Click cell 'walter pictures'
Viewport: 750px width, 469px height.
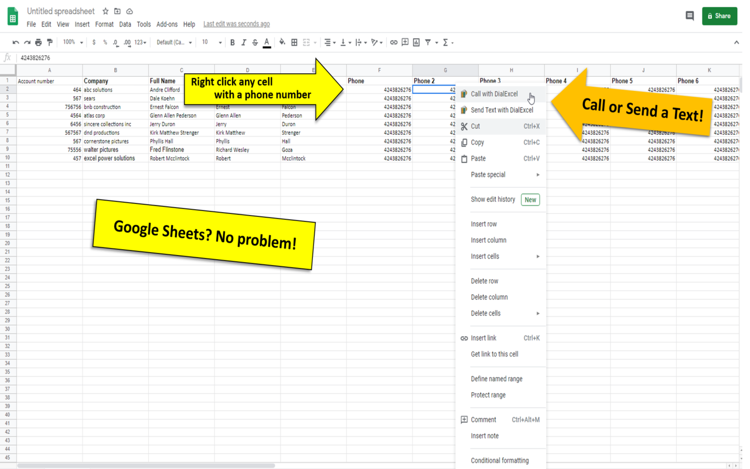tap(115, 149)
